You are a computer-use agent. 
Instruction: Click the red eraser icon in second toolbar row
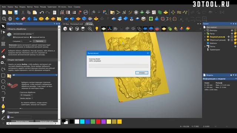click(23, 19)
